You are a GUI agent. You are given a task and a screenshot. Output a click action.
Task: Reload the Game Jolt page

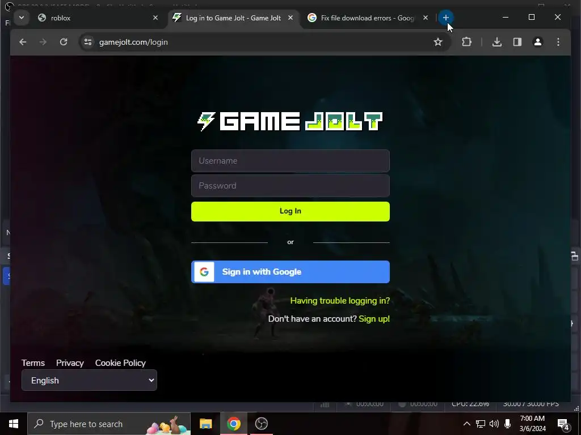(x=64, y=42)
